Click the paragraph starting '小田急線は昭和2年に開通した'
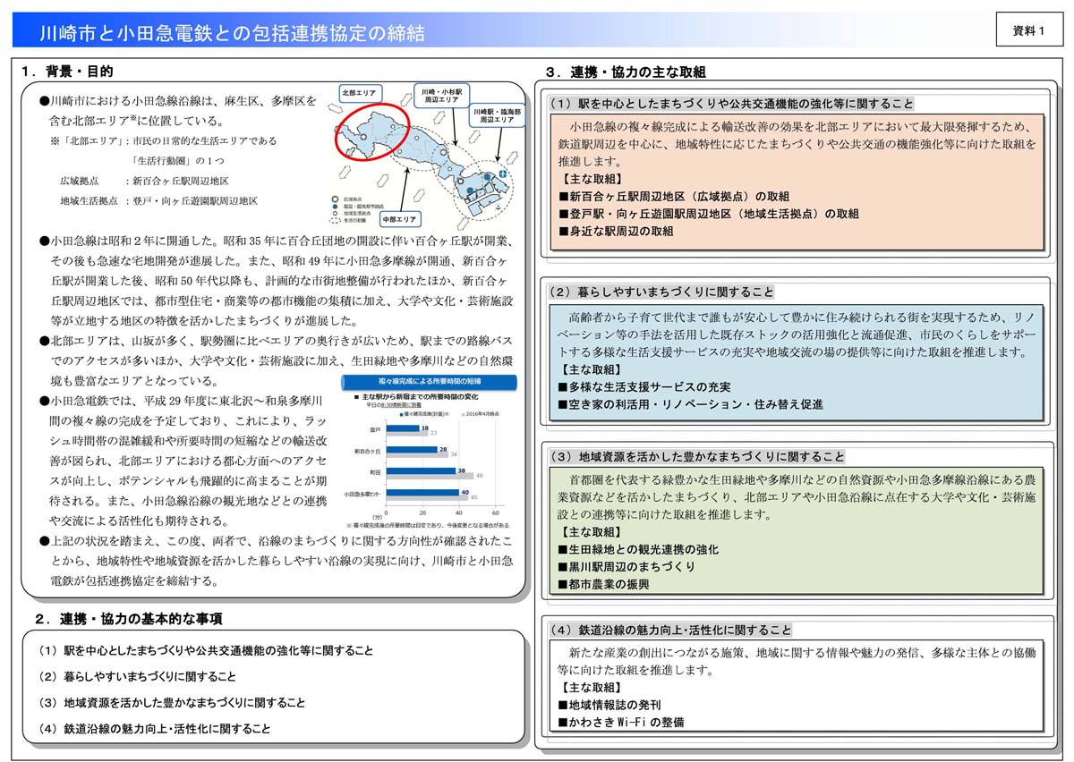The image size is (1074, 762). coord(277,281)
